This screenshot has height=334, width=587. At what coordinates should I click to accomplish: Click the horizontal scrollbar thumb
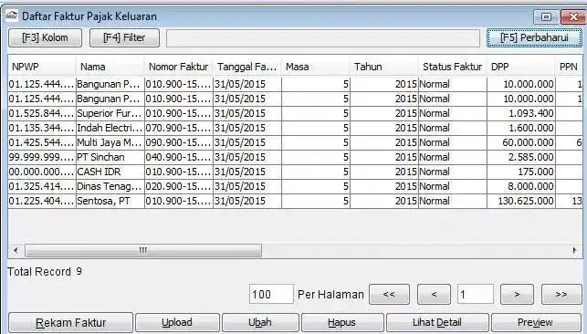coord(143,250)
